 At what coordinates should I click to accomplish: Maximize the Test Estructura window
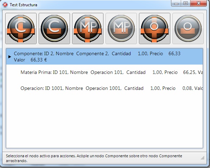point(186,3)
